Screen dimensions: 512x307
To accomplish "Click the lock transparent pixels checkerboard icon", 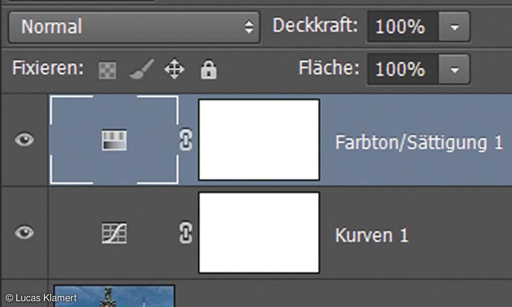I will tap(107, 70).
